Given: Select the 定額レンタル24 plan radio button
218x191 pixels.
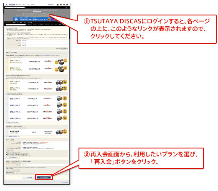Looking at the screenshot, I should click(7, 118).
